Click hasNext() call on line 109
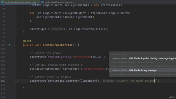Image resolution: width=176 pixels, height=99 pixels. coord(91,81)
